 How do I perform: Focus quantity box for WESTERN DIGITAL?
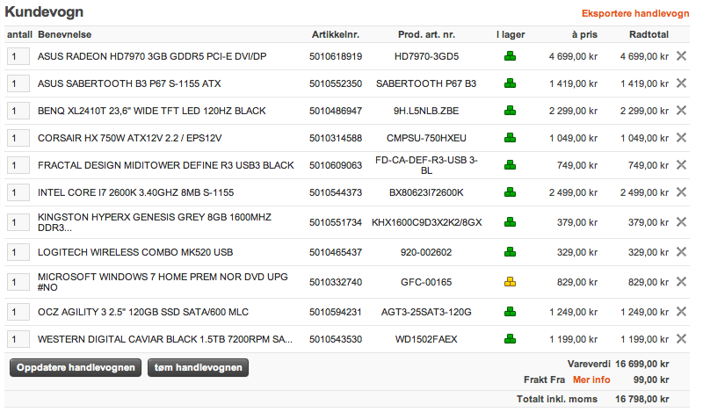click(x=18, y=339)
